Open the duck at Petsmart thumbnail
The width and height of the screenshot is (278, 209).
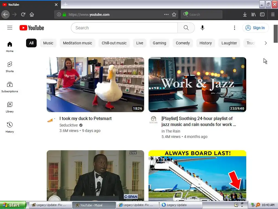(95, 85)
